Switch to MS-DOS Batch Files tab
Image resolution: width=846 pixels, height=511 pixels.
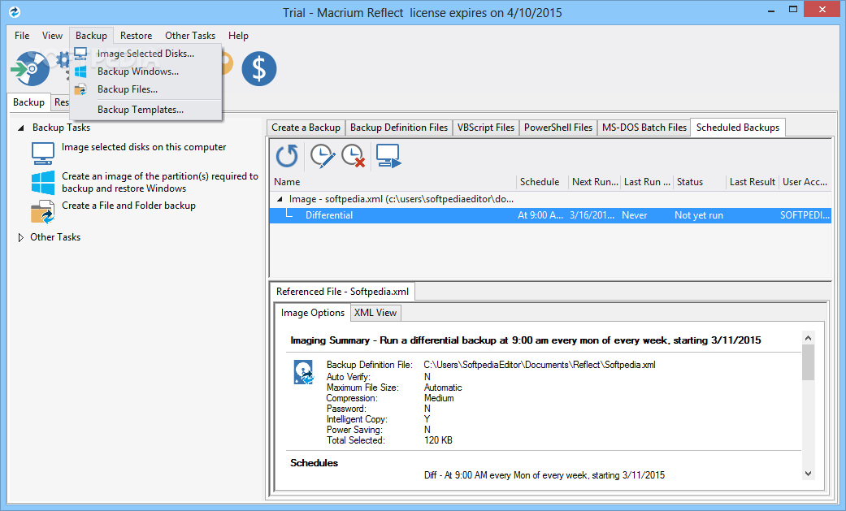pos(644,128)
